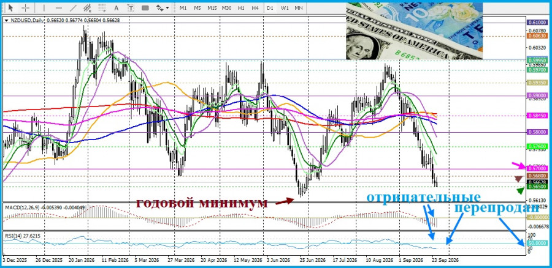This screenshot has height=268, width=552.
Task: Click the 0.59000 price level label
Action: click(537, 95)
